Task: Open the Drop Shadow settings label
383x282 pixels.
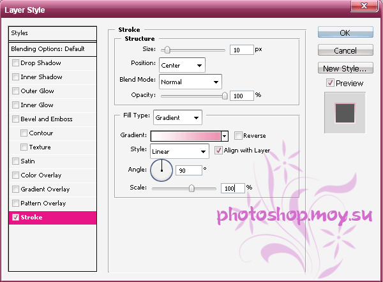Action: 41,63
